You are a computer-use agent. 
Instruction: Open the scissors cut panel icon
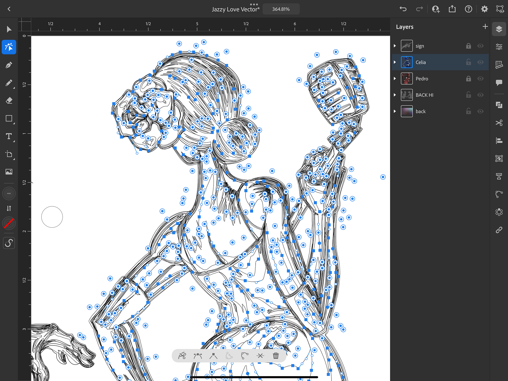point(499,123)
